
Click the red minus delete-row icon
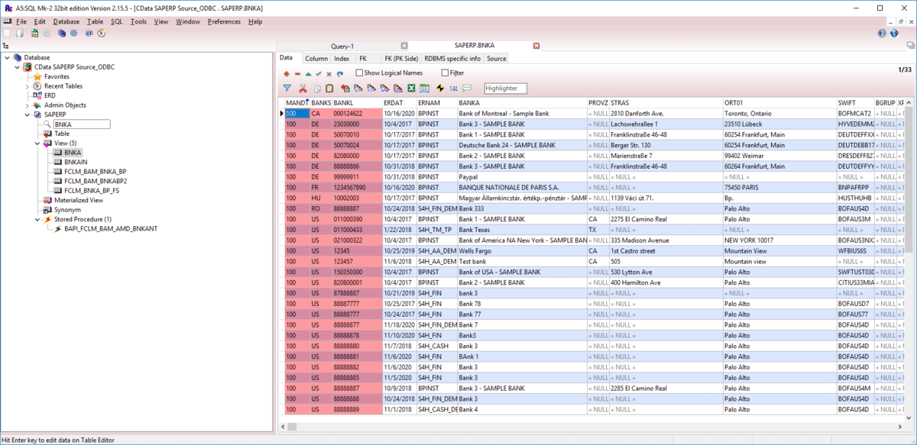[297, 73]
